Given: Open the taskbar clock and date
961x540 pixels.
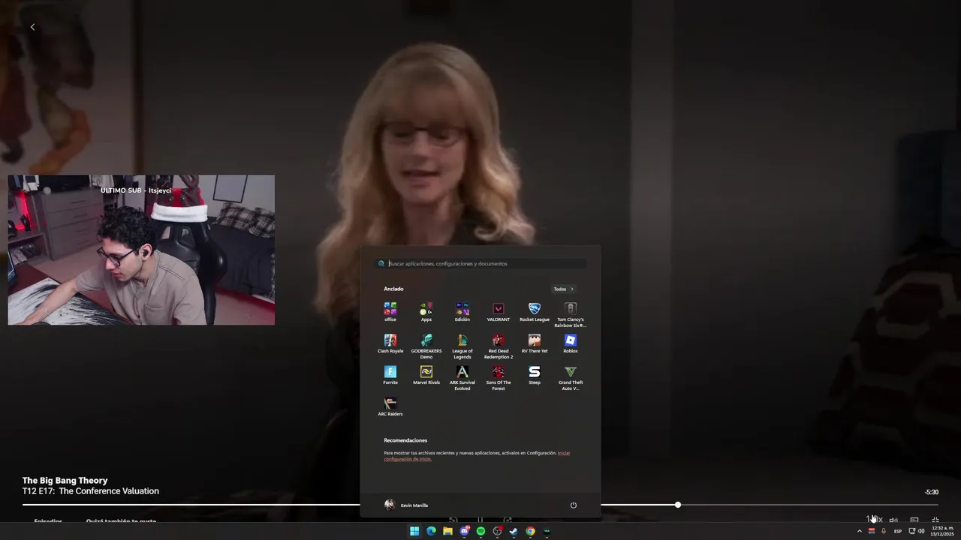Looking at the screenshot, I should [942, 531].
